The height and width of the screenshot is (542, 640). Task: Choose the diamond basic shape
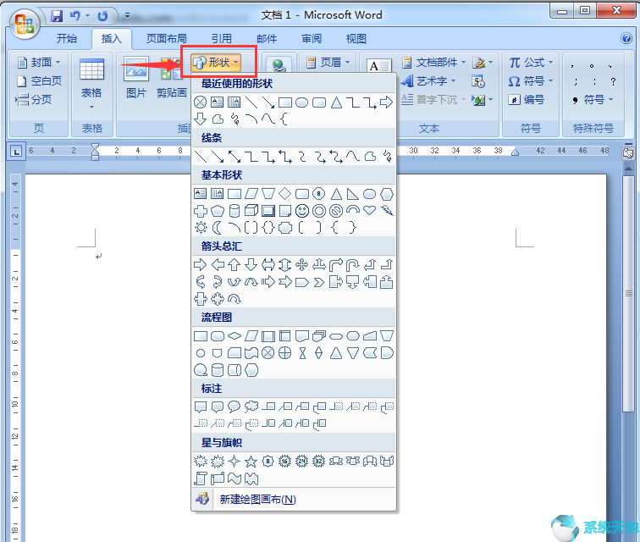285,194
